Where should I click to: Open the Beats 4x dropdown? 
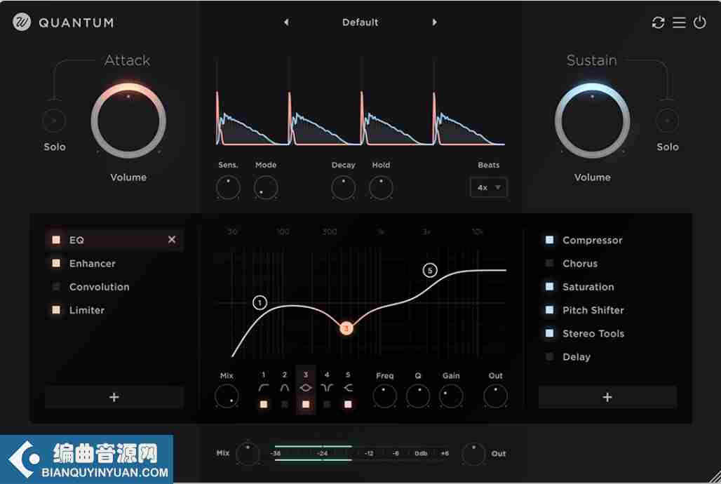[x=488, y=187]
